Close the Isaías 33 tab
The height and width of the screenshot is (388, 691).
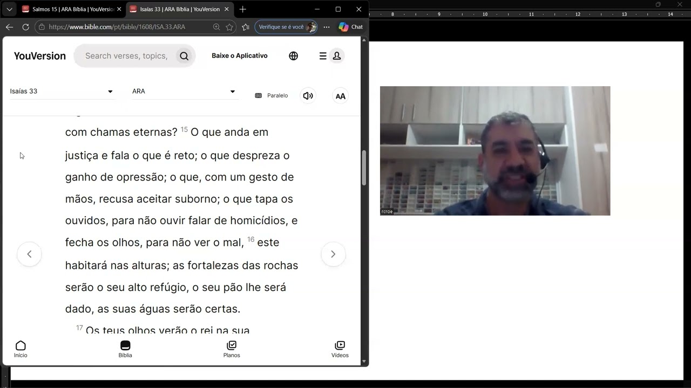pos(227,9)
